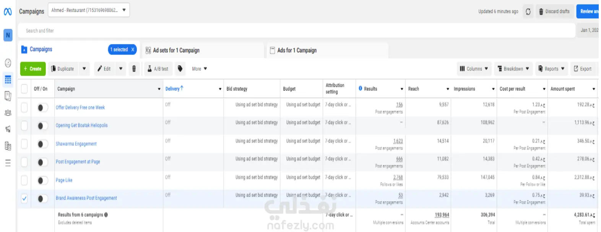
Task: Open the Shawarma Engagement campaign link
Action: click(x=76, y=144)
